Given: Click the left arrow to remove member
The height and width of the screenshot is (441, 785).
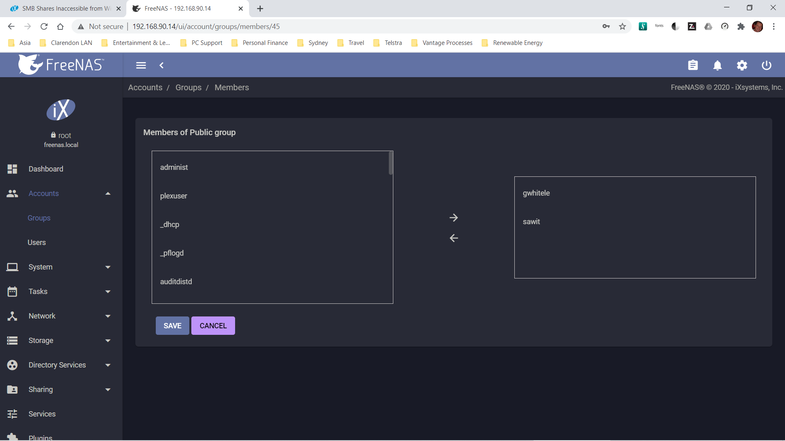Looking at the screenshot, I should [x=453, y=238].
